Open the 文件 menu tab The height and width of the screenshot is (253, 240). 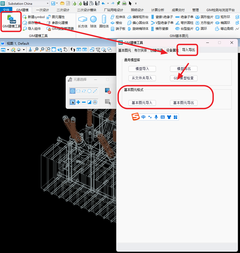pos(6,10)
